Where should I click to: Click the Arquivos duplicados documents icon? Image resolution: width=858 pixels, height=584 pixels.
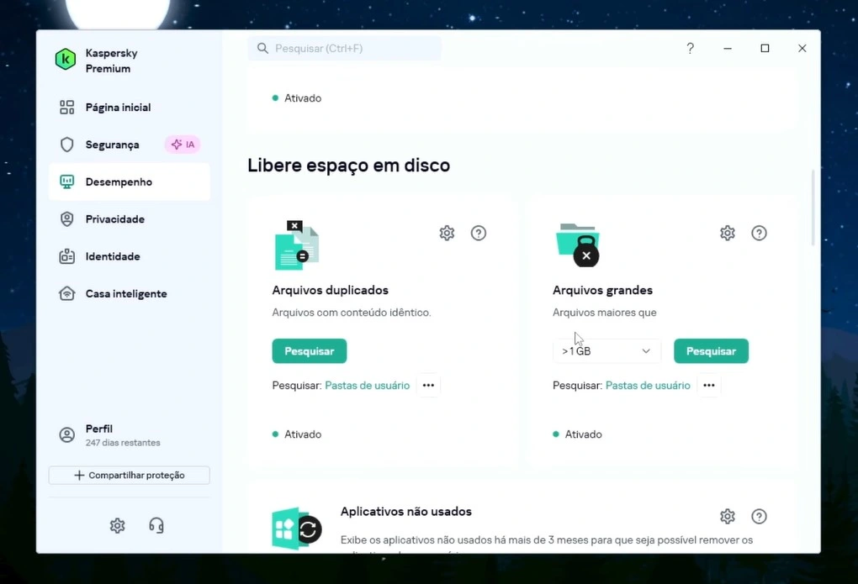(296, 245)
